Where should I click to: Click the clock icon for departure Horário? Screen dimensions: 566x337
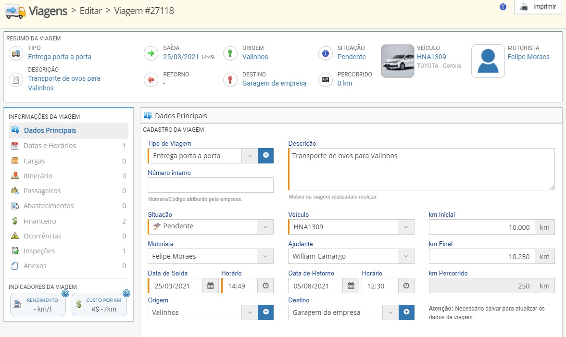pyautogui.click(x=265, y=286)
